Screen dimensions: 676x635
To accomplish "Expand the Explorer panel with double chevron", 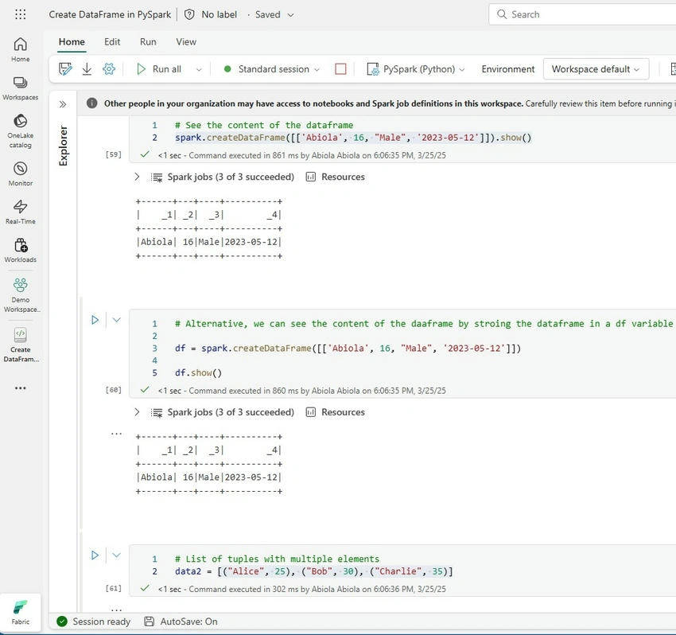I will [x=63, y=104].
